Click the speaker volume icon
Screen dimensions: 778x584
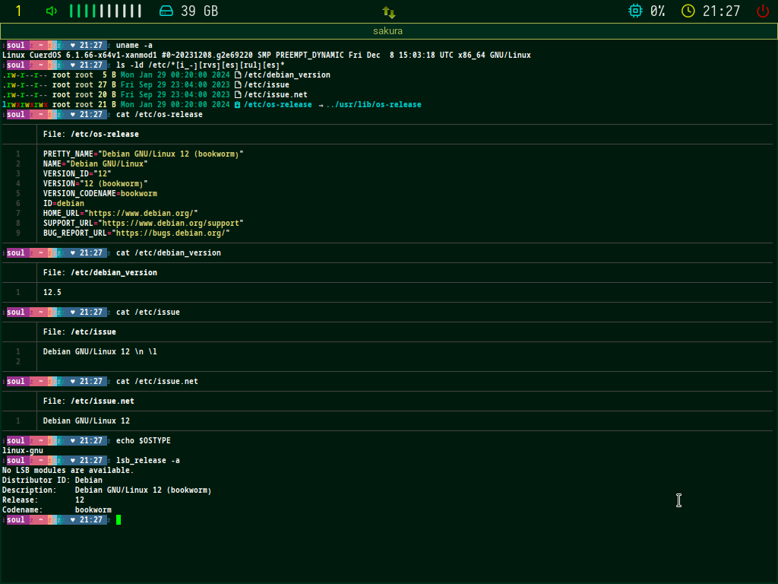pos(52,11)
